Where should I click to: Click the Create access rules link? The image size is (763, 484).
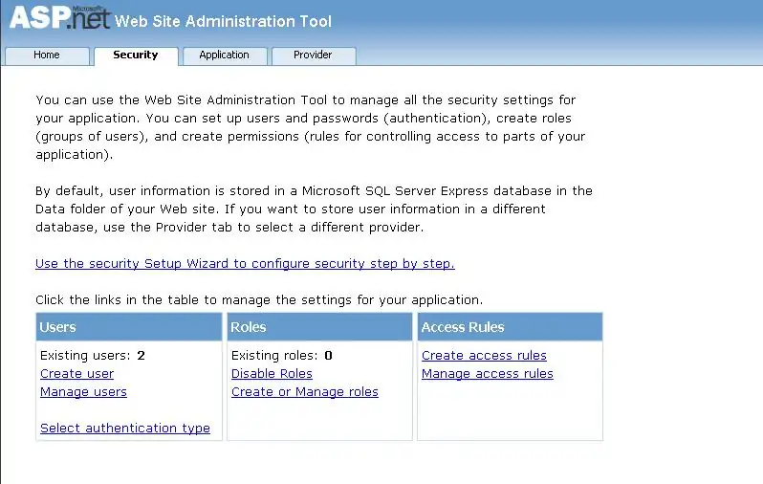point(484,356)
